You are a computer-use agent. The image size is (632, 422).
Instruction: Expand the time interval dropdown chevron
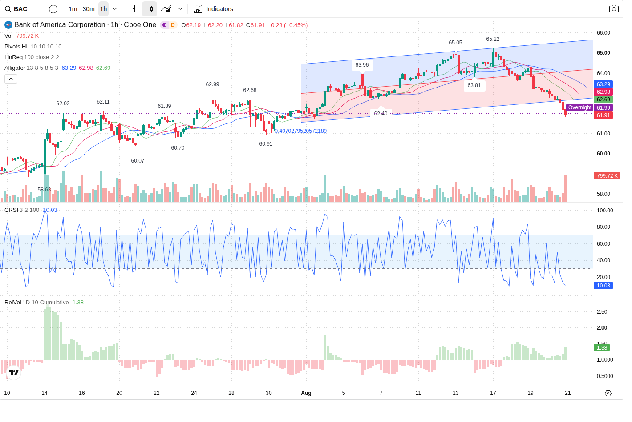(115, 9)
